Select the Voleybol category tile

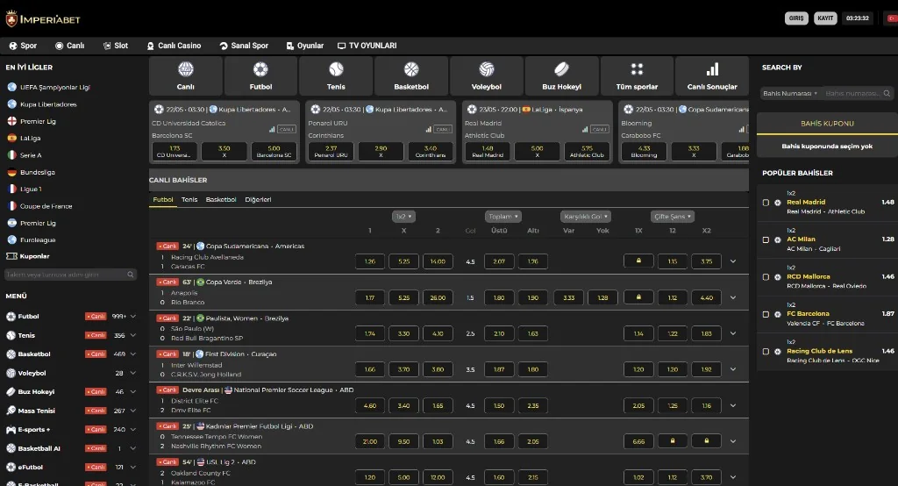(x=486, y=75)
